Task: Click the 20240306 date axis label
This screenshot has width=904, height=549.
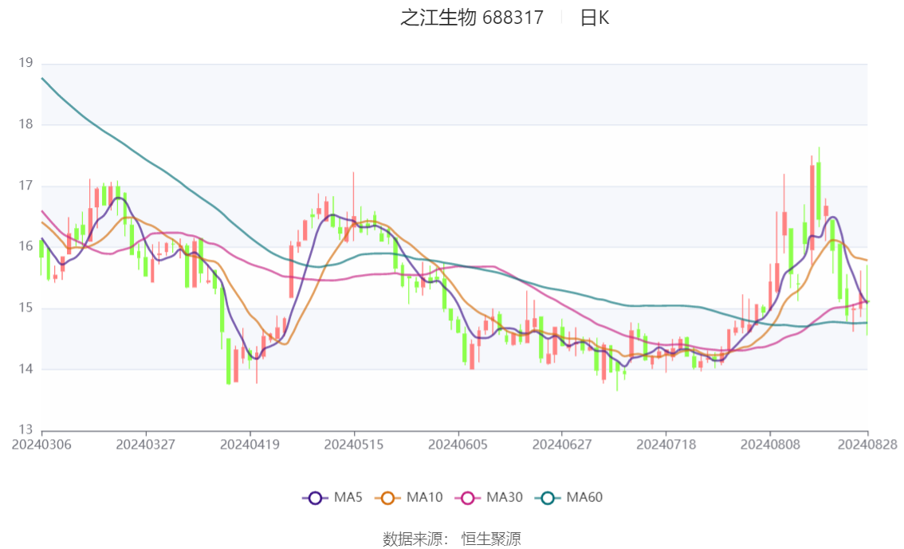Action: click(41, 445)
